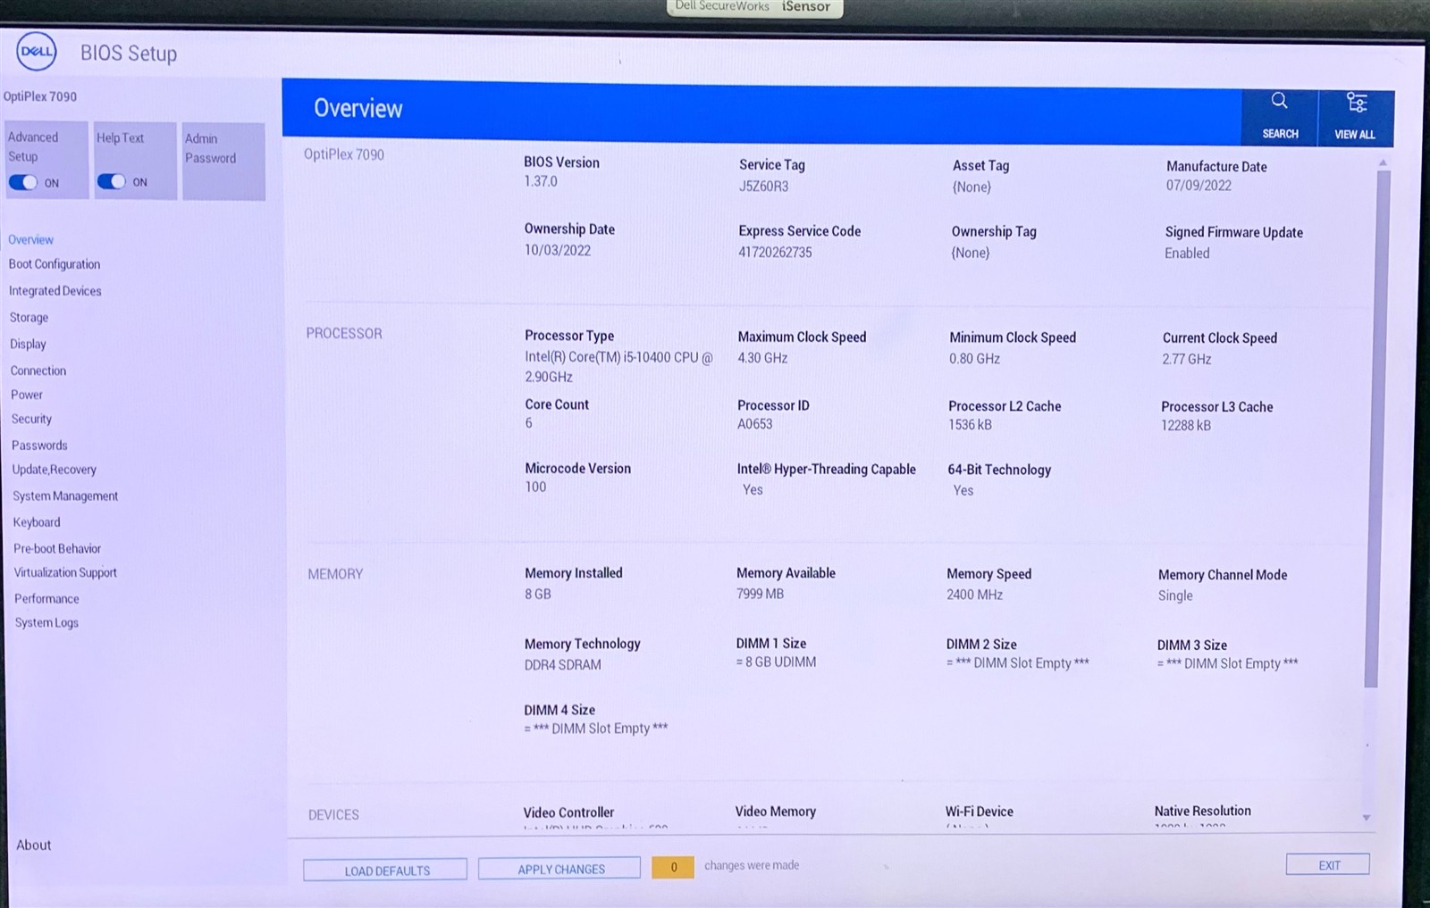
Task: Click the orange changes counter box
Action: pyautogui.click(x=673, y=867)
